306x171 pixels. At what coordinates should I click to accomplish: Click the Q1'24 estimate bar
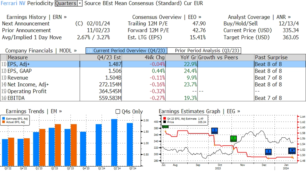coord(99,145)
